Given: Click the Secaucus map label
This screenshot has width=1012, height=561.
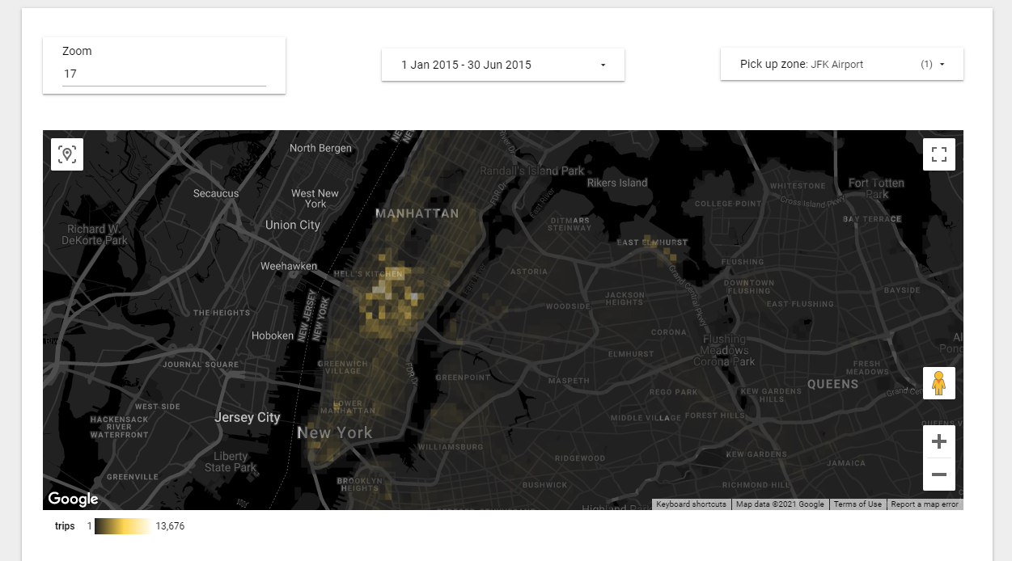Looking at the screenshot, I should point(216,193).
